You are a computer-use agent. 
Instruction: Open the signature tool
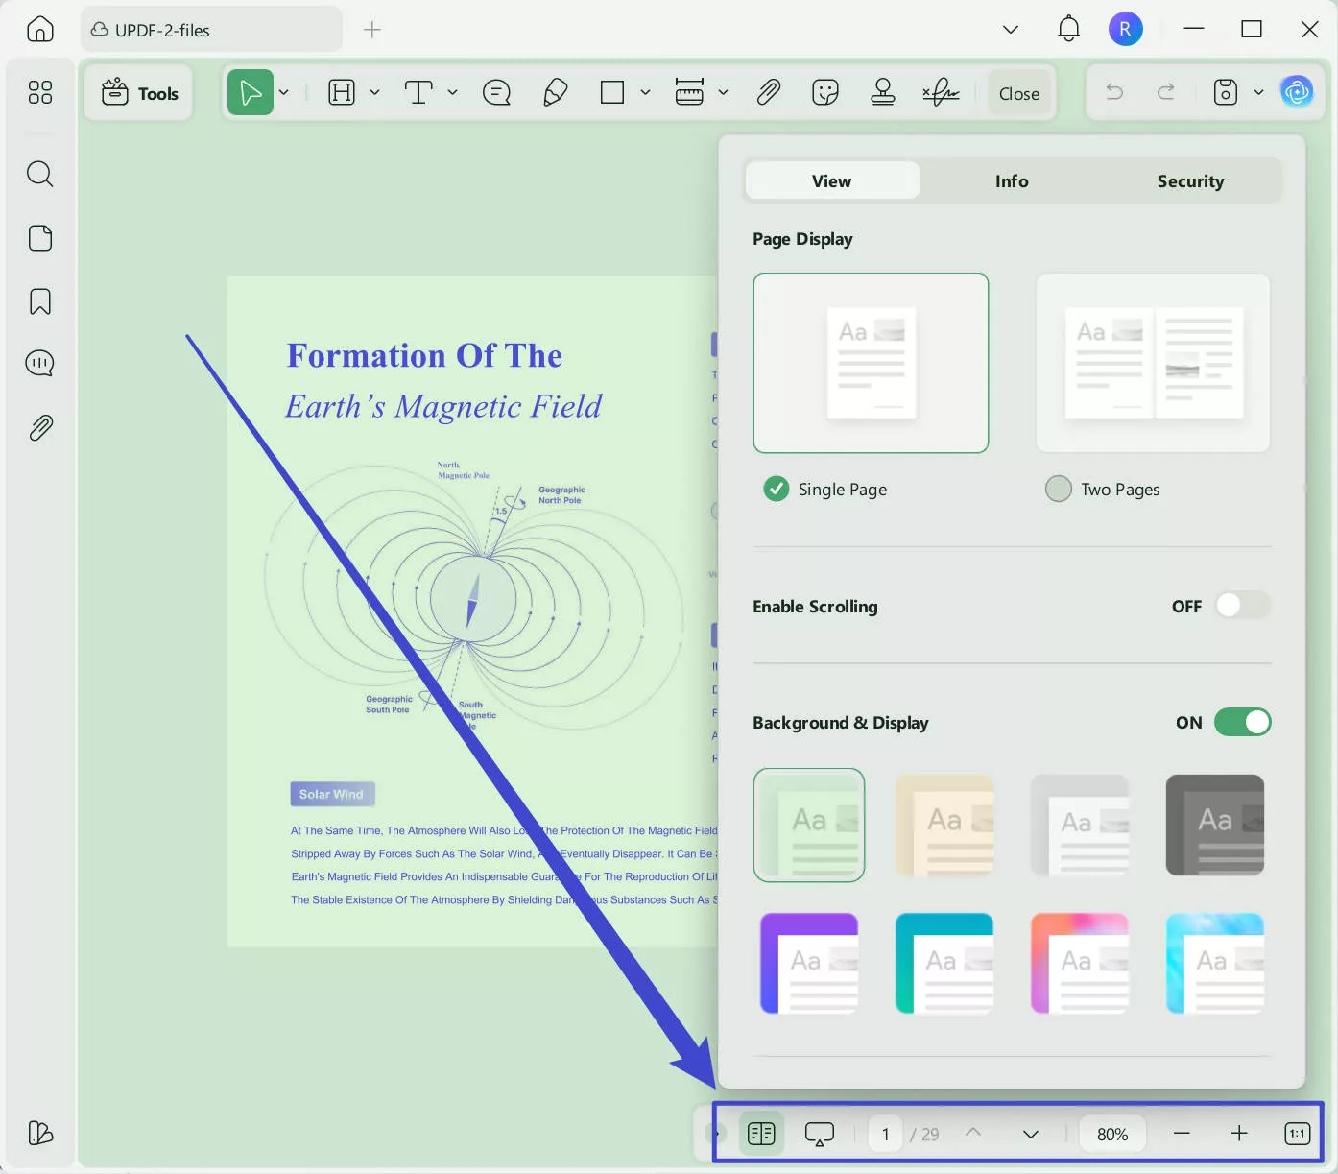pos(941,92)
